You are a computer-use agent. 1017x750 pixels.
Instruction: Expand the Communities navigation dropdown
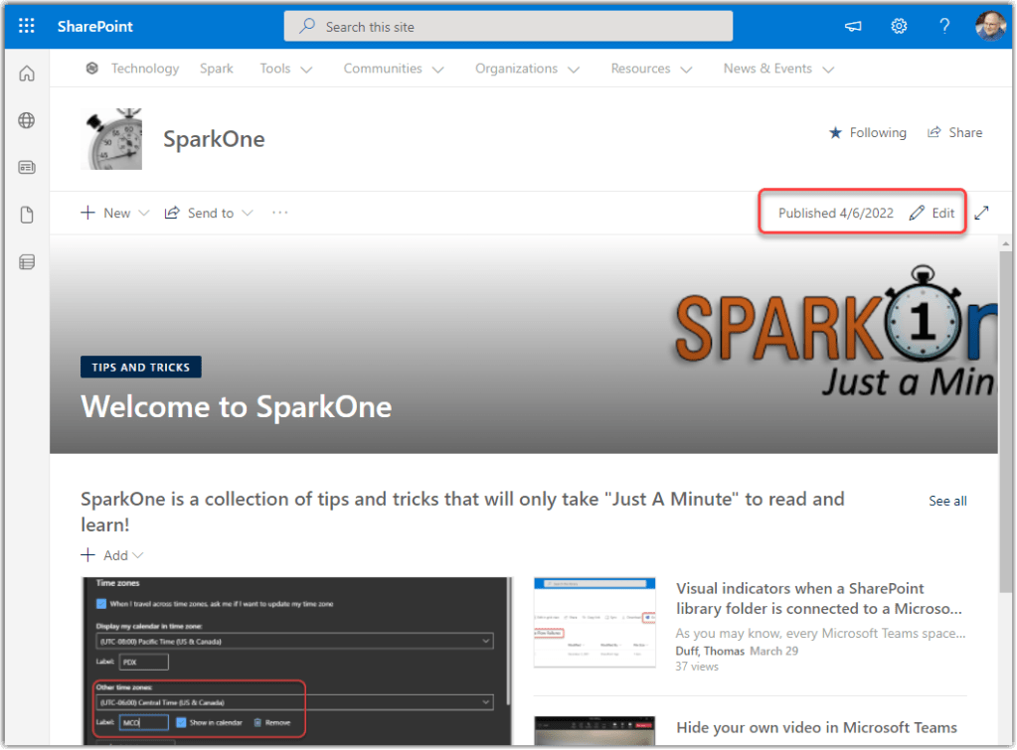pos(393,69)
